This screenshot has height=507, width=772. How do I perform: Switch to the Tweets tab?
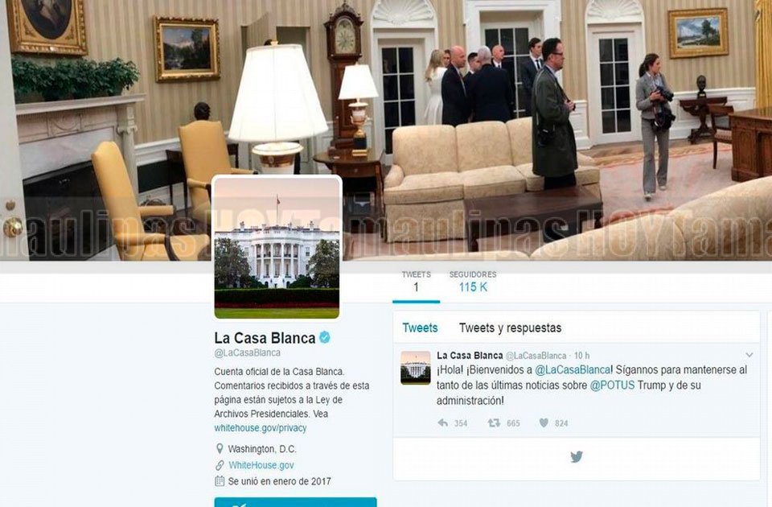coord(420,328)
